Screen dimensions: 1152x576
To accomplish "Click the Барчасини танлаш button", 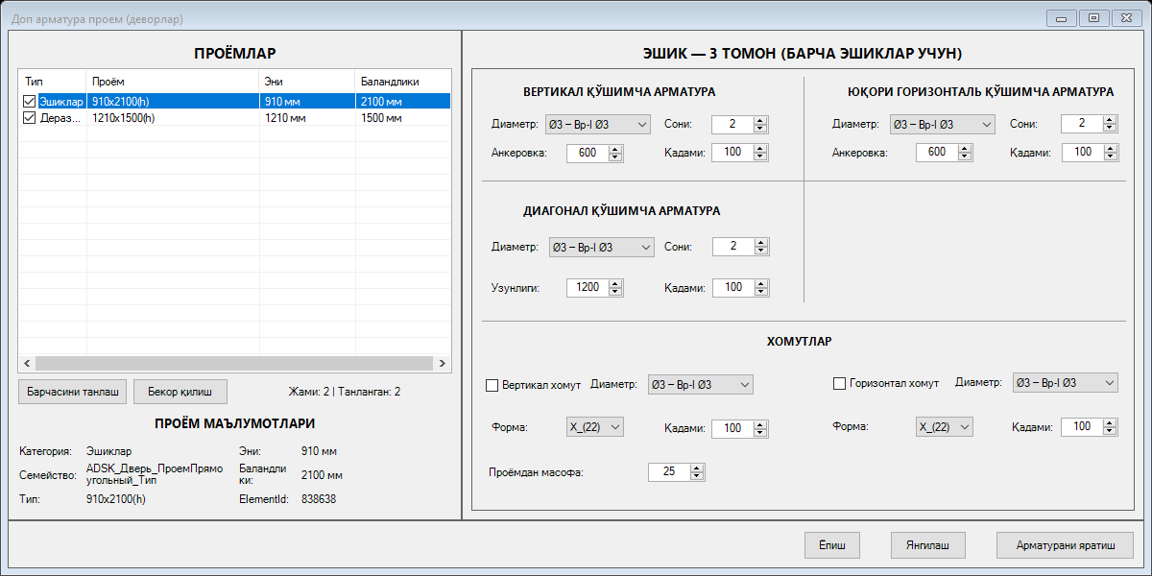I will pyautogui.click(x=72, y=392).
